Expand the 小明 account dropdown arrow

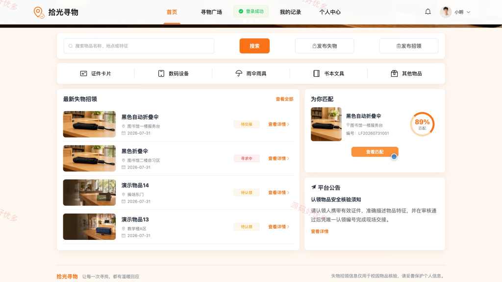point(468,12)
